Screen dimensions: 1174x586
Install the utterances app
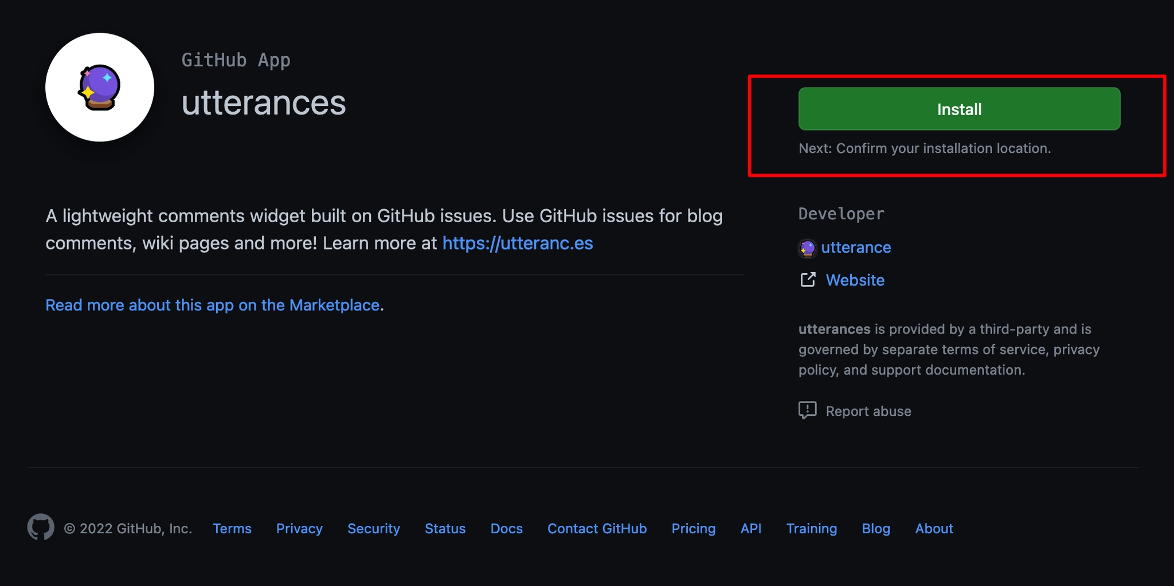(x=959, y=109)
